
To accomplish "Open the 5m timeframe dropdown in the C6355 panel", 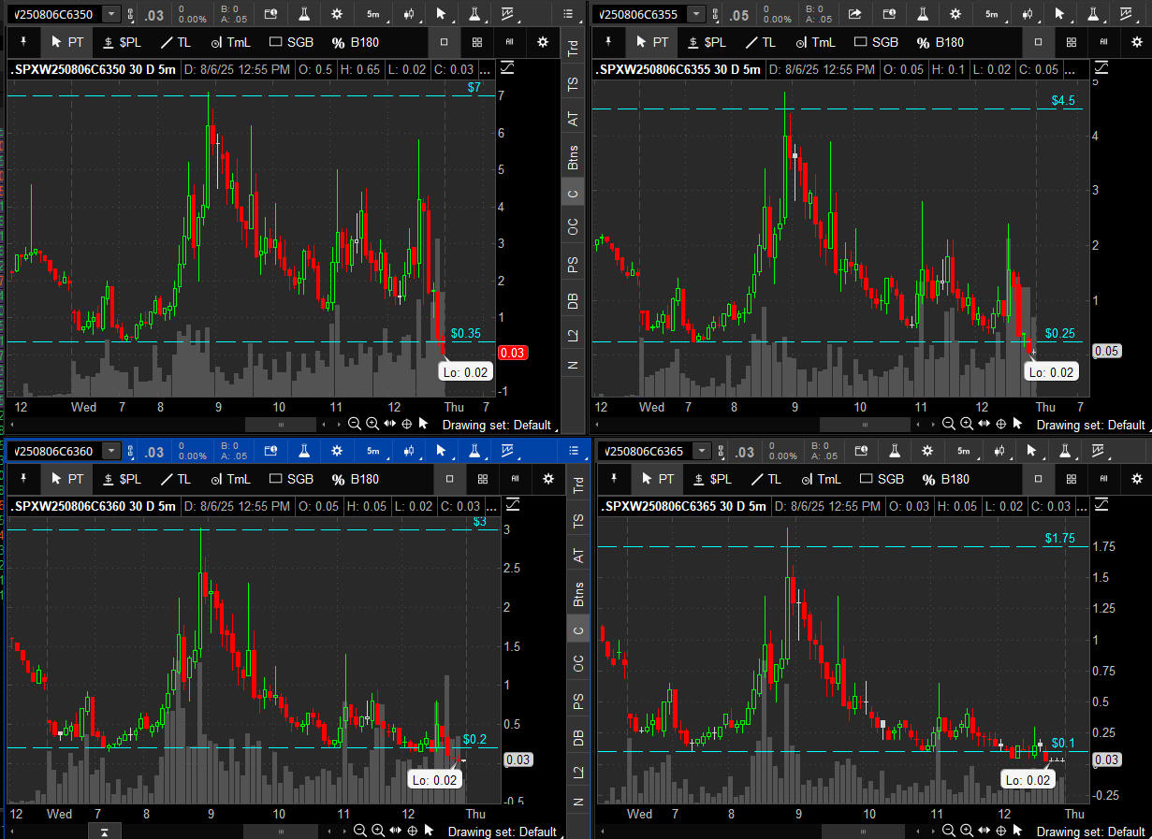I will click(991, 14).
